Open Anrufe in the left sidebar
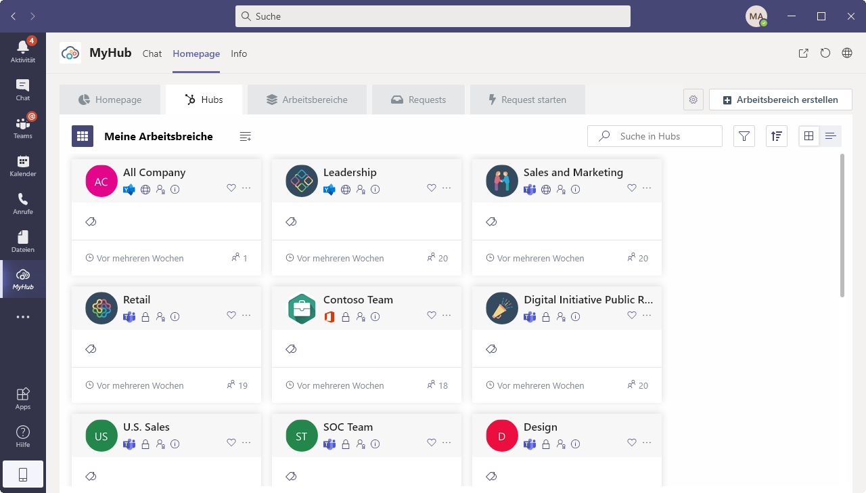Screen dimensions: 866x493 (x=23, y=203)
